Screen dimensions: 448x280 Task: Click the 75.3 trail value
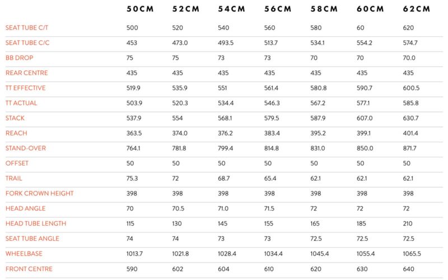click(133, 179)
